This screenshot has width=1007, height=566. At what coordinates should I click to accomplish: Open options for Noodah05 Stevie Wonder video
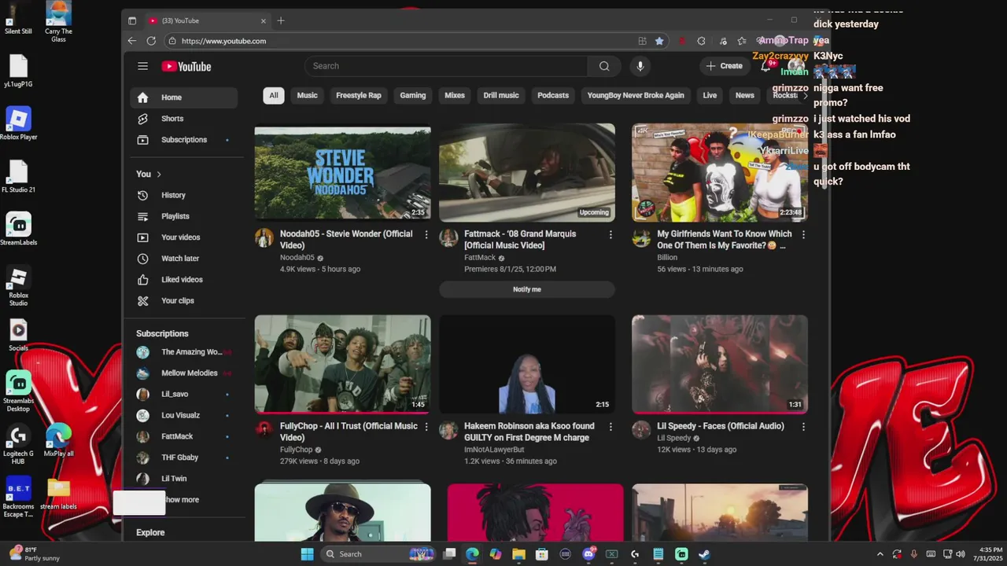pyautogui.click(x=426, y=234)
